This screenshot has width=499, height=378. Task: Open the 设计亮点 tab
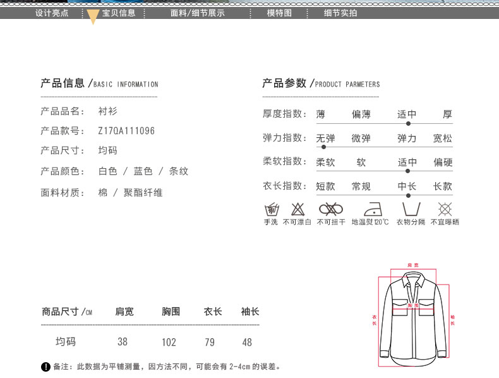(x=52, y=13)
